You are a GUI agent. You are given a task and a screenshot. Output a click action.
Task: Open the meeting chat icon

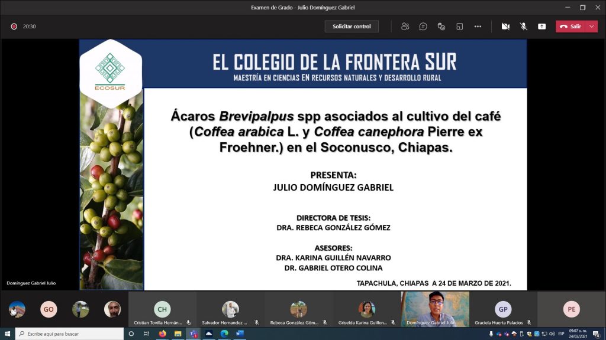click(423, 26)
